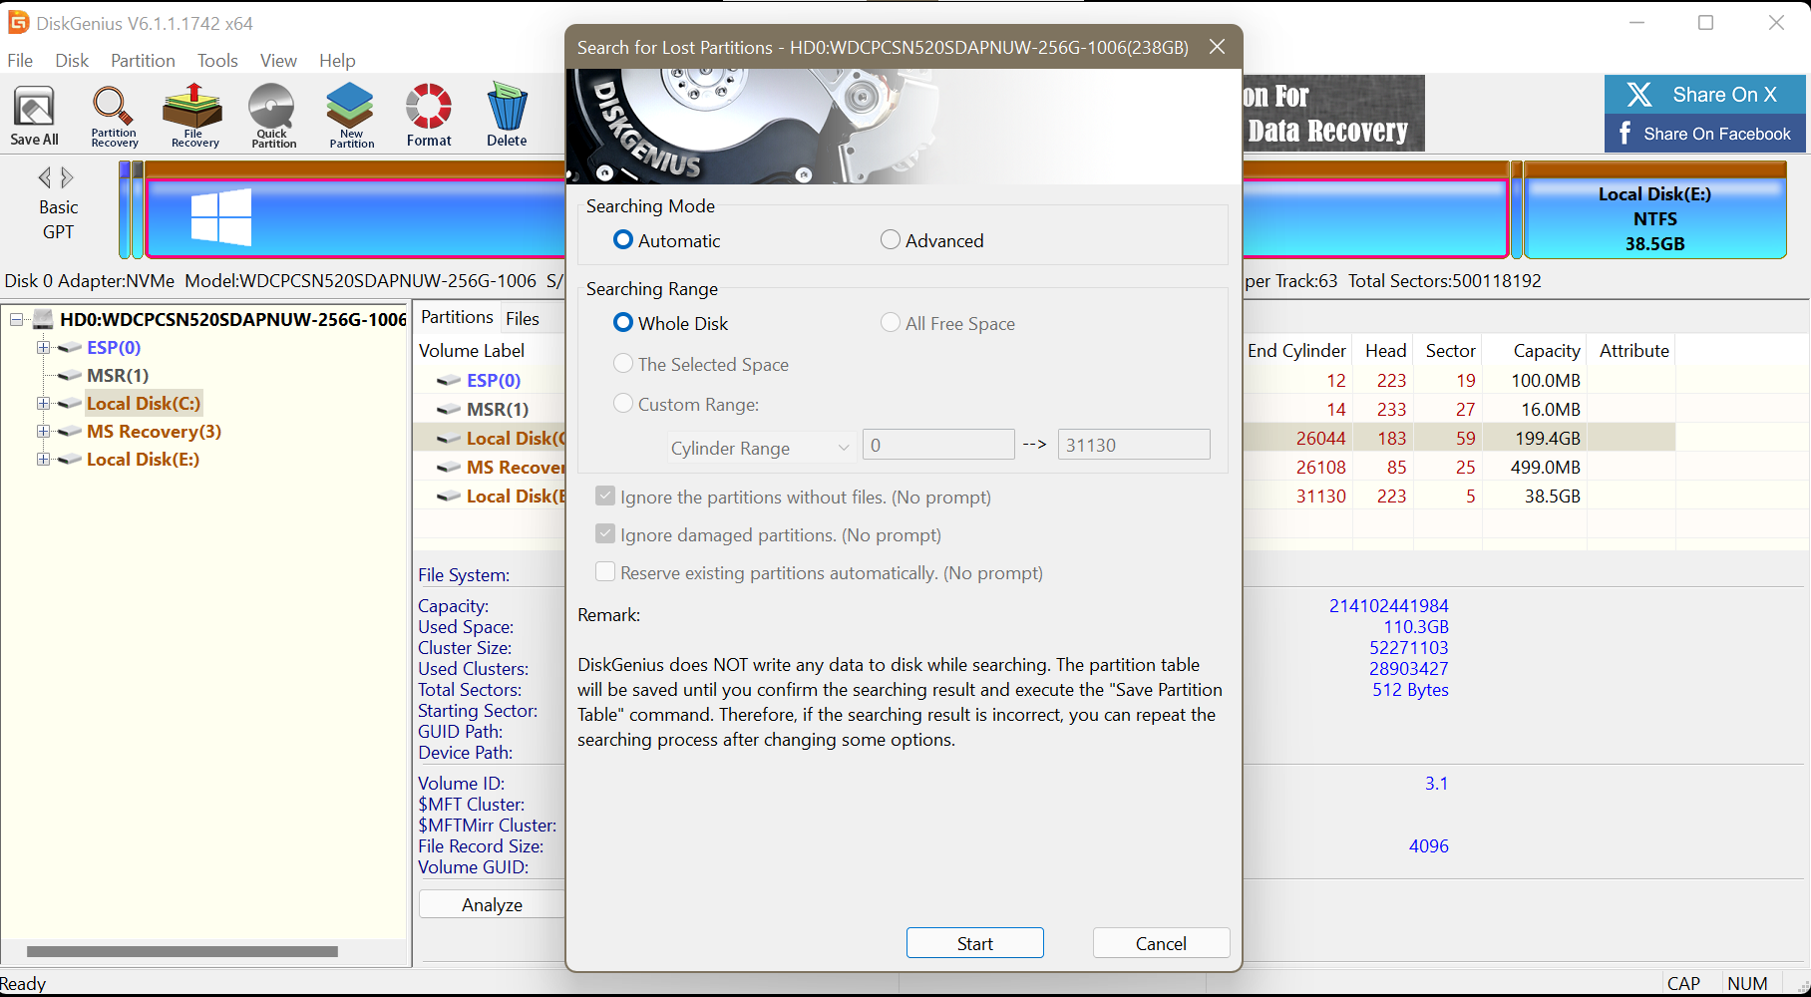Click the Facebook logo icon
The width and height of the screenshot is (1811, 997).
(1625, 134)
